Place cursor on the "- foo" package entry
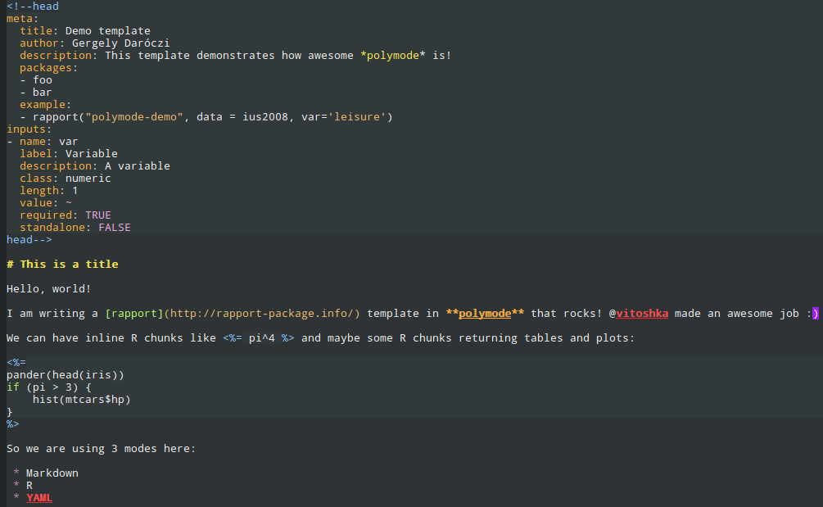823x507 pixels. [36, 80]
